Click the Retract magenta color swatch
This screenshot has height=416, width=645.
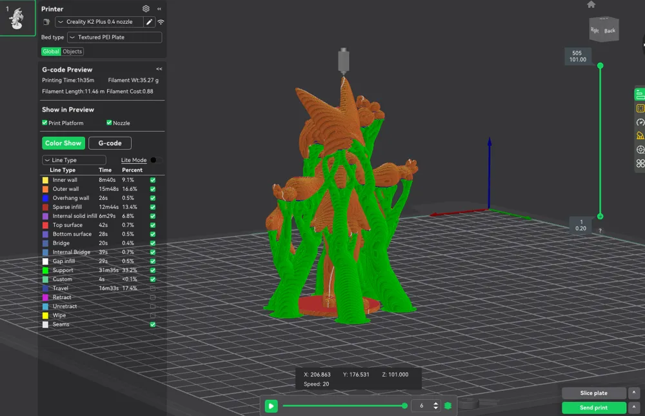(x=45, y=297)
